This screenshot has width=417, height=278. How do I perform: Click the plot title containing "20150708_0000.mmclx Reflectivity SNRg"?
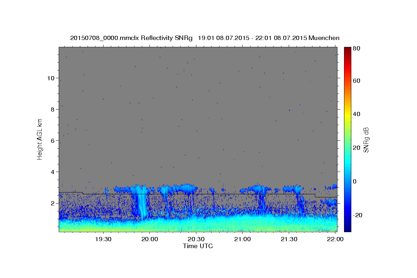205,38
